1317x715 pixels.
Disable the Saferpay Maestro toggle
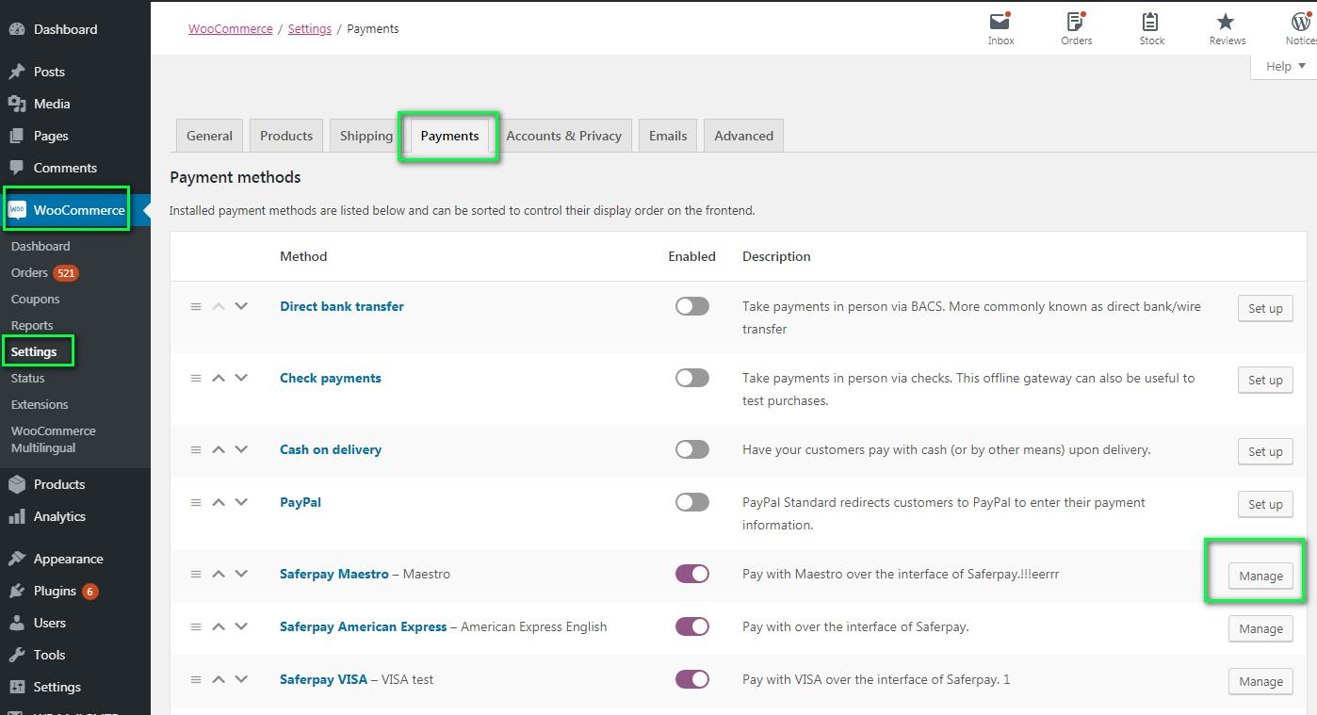691,575
